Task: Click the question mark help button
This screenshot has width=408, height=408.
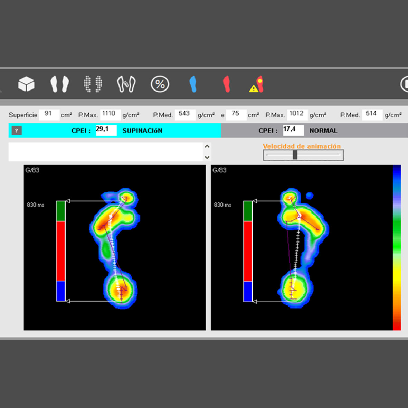Action: (17, 131)
